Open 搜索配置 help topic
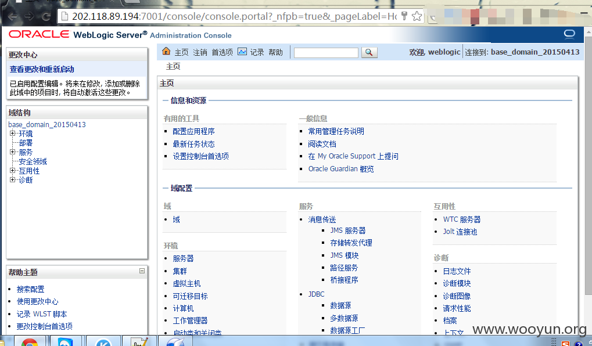This screenshot has height=346, width=592. [31, 290]
